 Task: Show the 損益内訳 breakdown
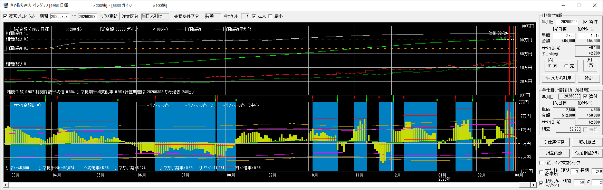click(554, 153)
